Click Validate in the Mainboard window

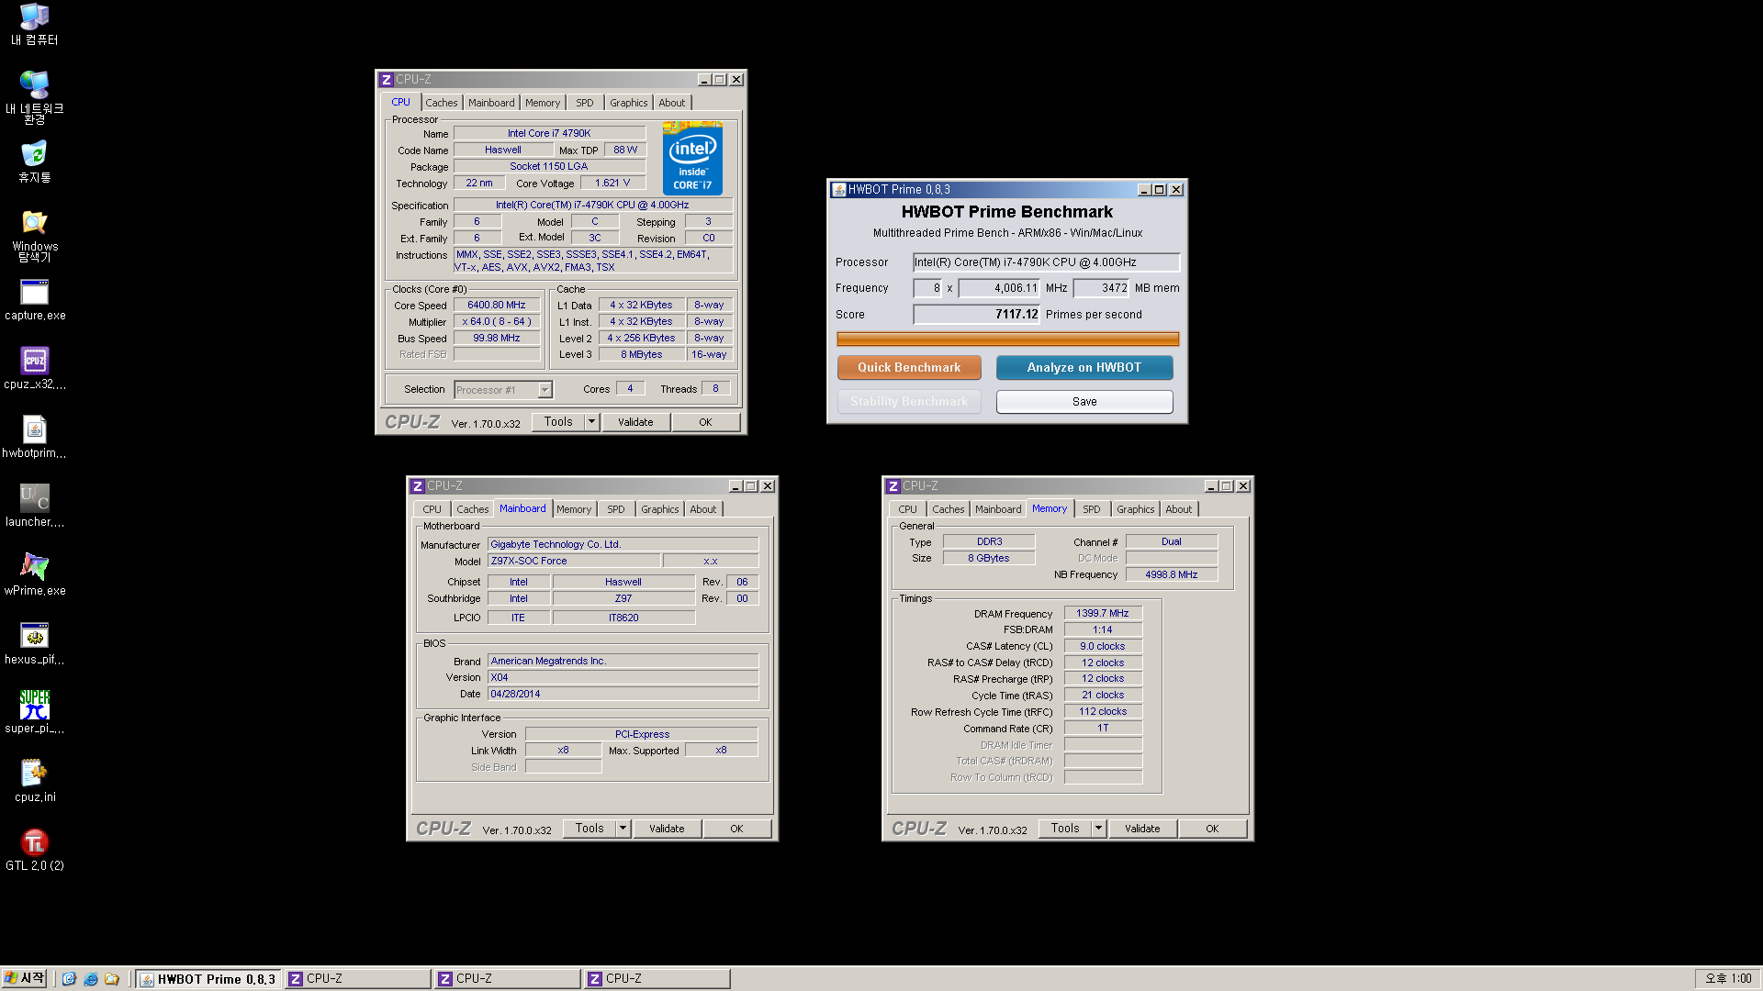(667, 829)
